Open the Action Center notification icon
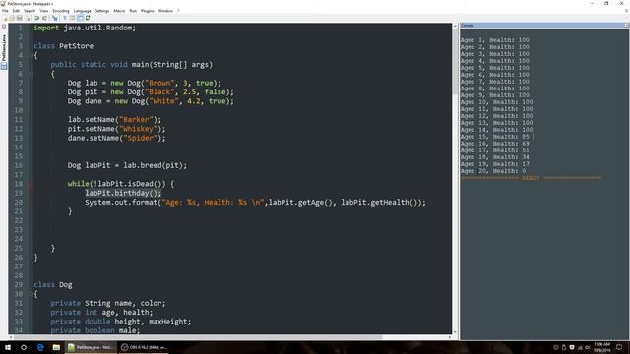The image size is (630, 354). 619,347
